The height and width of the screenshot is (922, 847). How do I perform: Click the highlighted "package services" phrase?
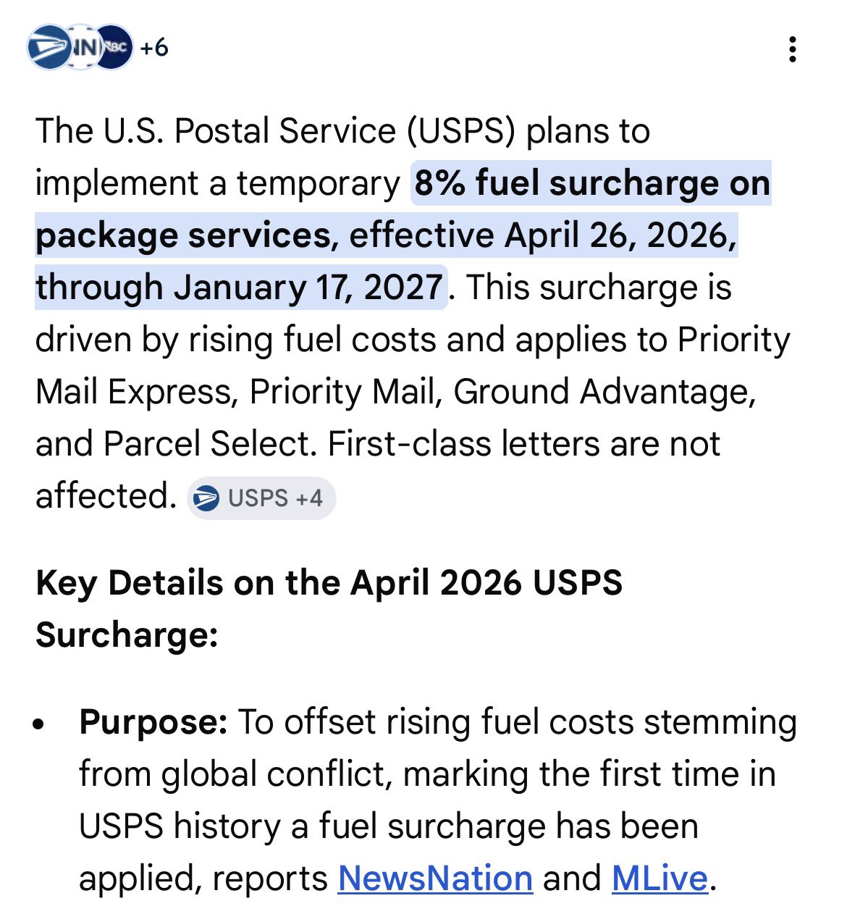[x=184, y=235]
